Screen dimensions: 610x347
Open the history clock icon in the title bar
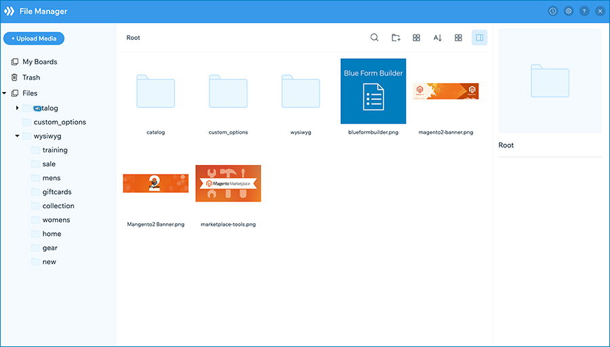pos(552,11)
